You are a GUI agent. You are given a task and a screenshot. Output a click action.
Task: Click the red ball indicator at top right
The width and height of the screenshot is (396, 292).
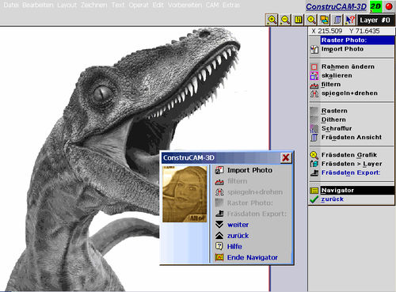click(x=389, y=6)
